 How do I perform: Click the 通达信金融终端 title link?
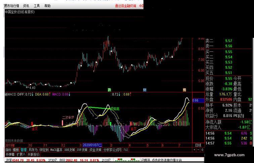coord(126,6)
